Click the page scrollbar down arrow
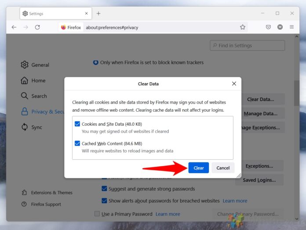 297,219
